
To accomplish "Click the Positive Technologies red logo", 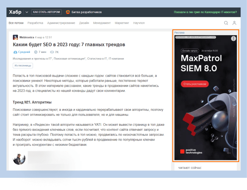I will [x=182, y=151].
